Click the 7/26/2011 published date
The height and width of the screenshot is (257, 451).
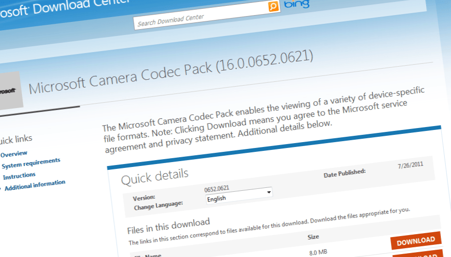tap(411, 165)
